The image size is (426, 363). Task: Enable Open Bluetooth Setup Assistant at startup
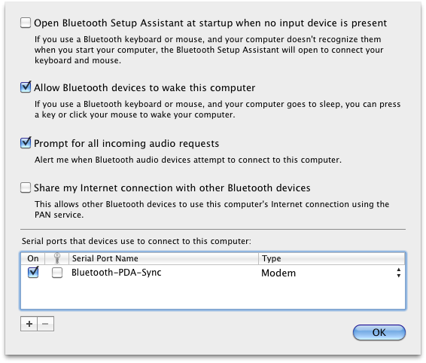pyautogui.click(x=26, y=23)
